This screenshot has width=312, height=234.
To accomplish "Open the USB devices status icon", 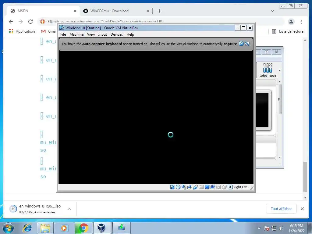I will pyautogui.click(x=195, y=187).
